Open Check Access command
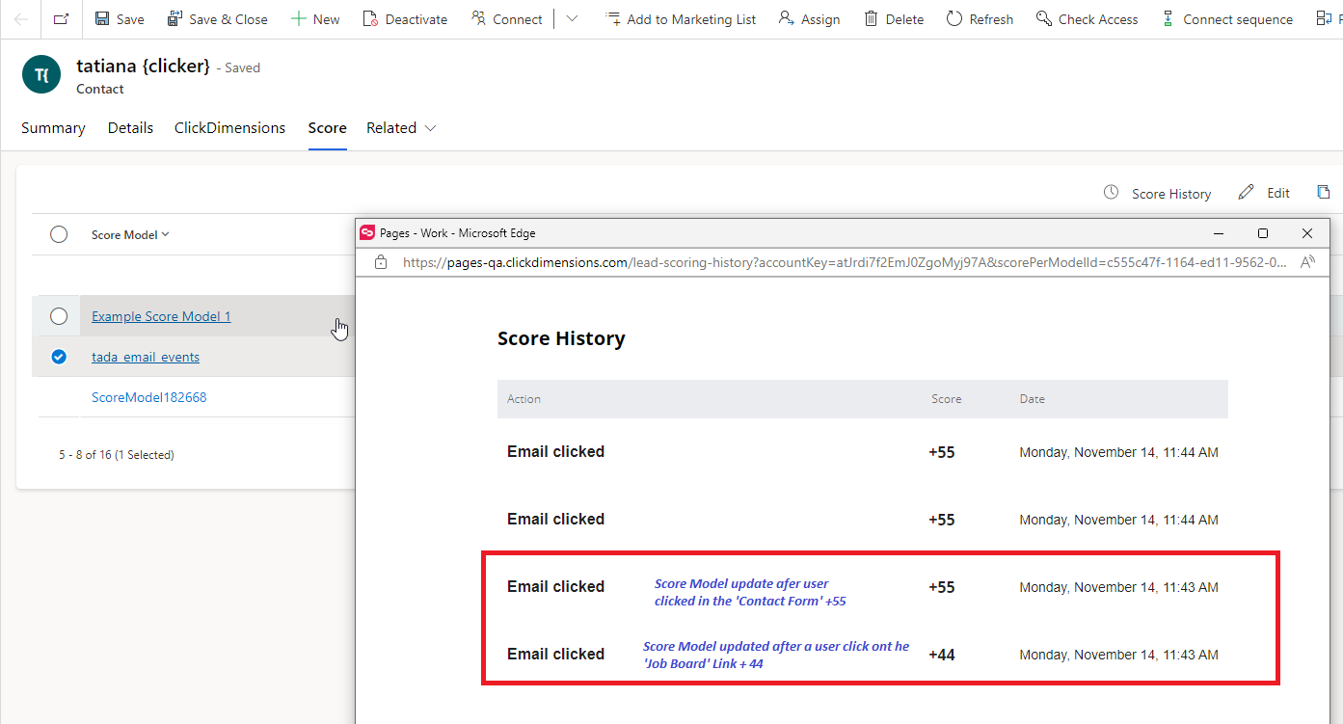 pyautogui.click(x=1087, y=19)
